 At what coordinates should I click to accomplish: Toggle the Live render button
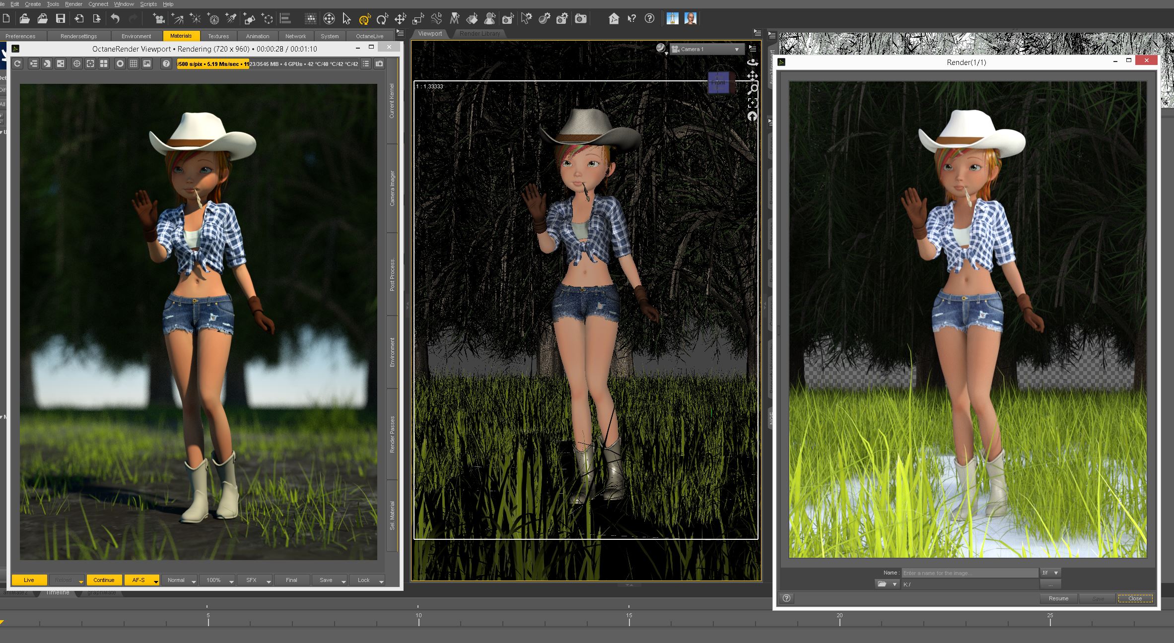coord(29,580)
